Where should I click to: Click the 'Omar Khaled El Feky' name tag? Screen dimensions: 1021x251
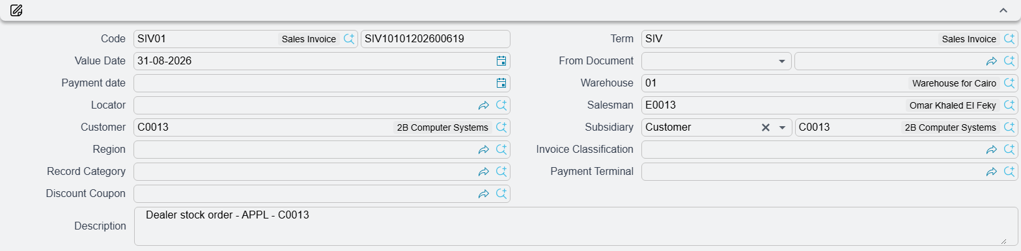click(952, 105)
